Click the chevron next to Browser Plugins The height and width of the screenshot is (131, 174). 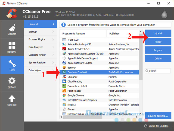[x=53, y=39]
